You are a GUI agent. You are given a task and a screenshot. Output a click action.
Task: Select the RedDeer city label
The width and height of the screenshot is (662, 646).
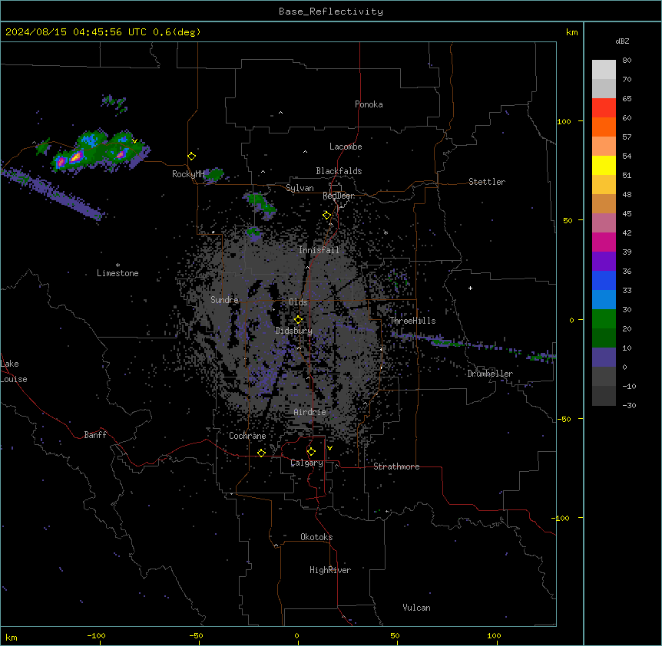click(338, 196)
